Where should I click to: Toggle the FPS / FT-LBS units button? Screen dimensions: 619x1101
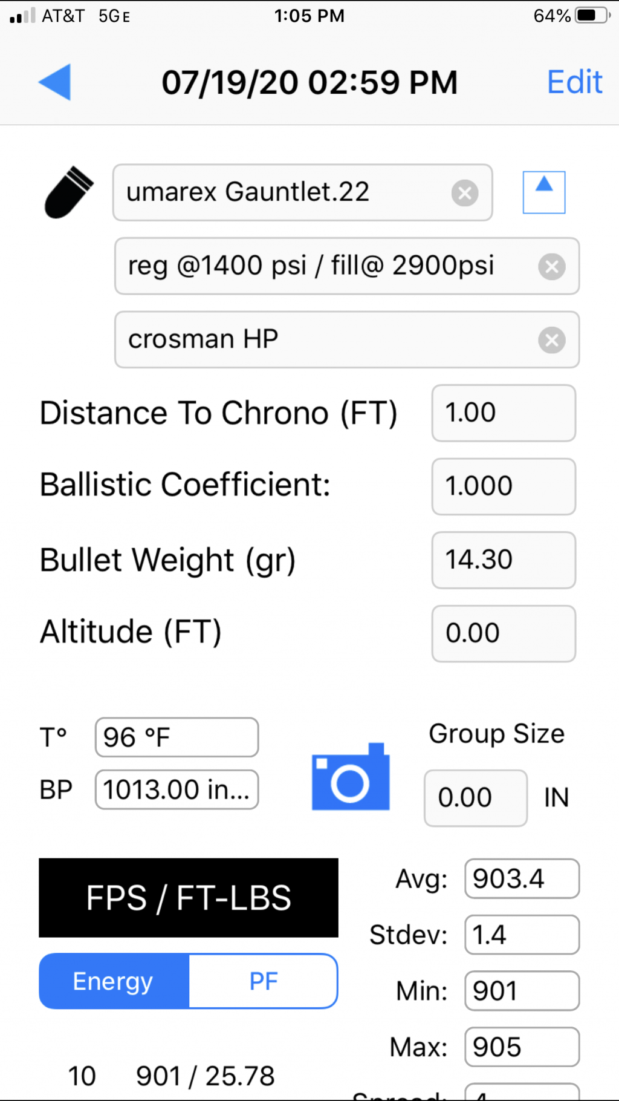click(x=189, y=898)
